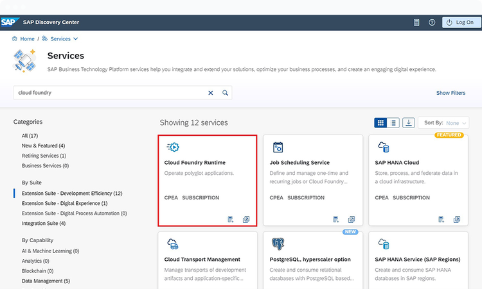The height and width of the screenshot is (289, 482).
Task: Click the Services breadcrumb link
Action: [x=60, y=39]
